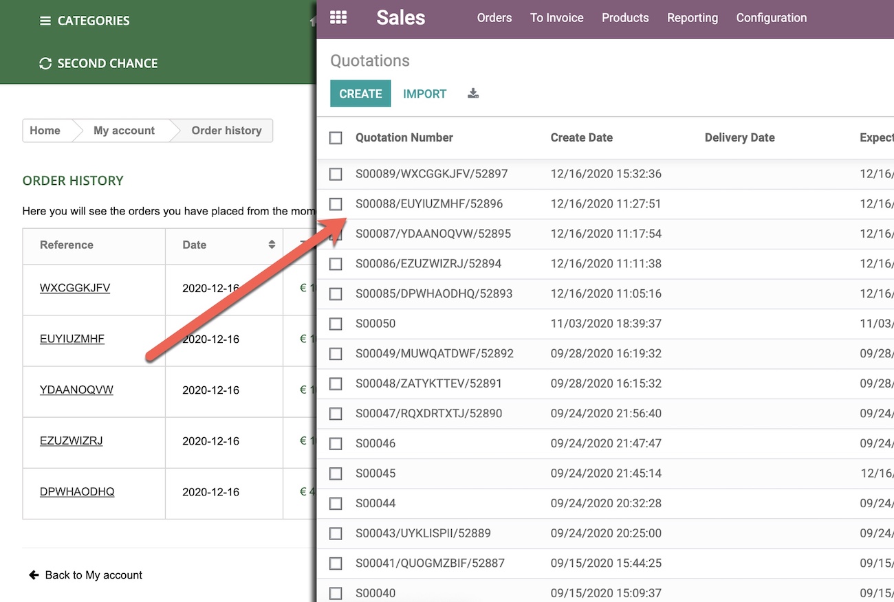Open quotation S00049/MUWQATDWF/52892
This screenshot has height=602, width=894.
tap(435, 353)
